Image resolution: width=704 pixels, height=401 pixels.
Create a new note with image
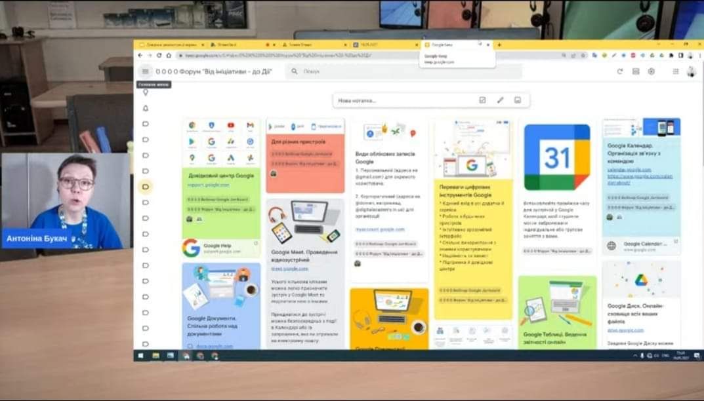pos(518,100)
